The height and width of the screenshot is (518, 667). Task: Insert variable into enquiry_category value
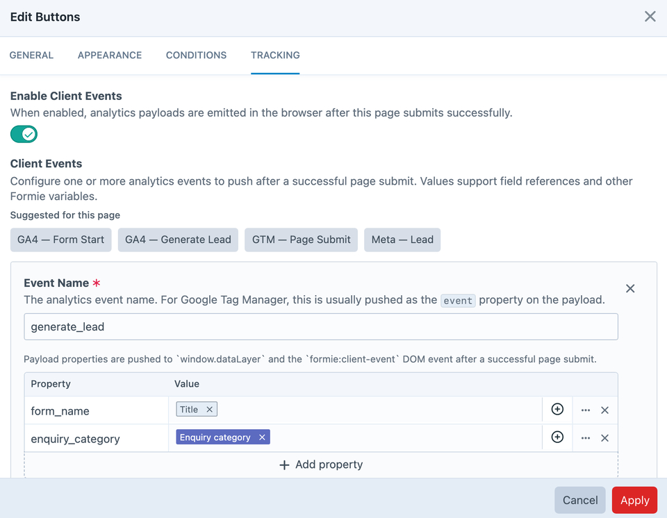click(x=557, y=437)
